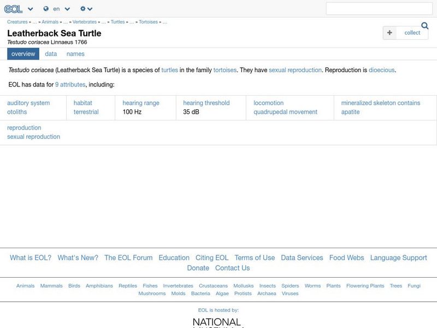437x328 pixels.
Task: Open Mushrooms category link
Action: pyautogui.click(x=152, y=294)
